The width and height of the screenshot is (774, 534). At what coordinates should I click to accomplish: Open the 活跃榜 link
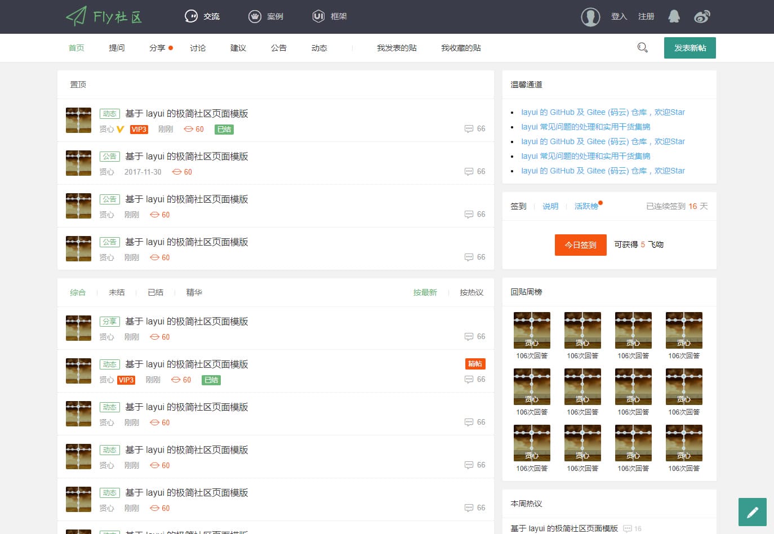pos(586,206)
